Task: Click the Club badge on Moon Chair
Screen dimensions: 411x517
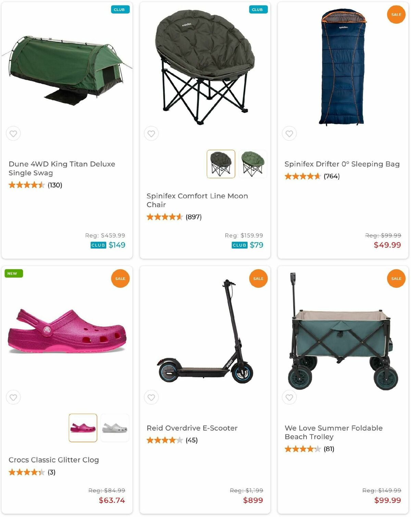Action: pyautogui.click(x=257, y=10)
